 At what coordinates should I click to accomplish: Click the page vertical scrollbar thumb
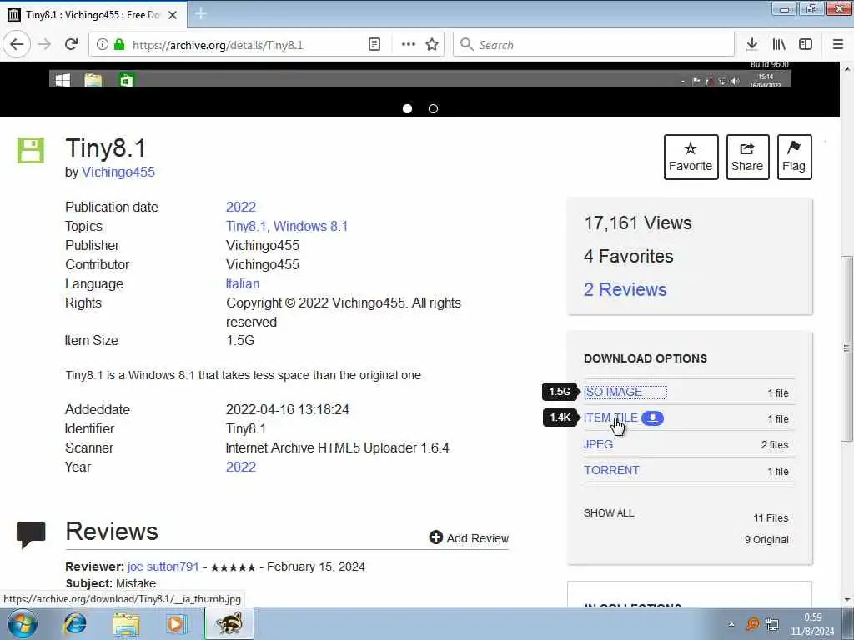click(846, 348)
